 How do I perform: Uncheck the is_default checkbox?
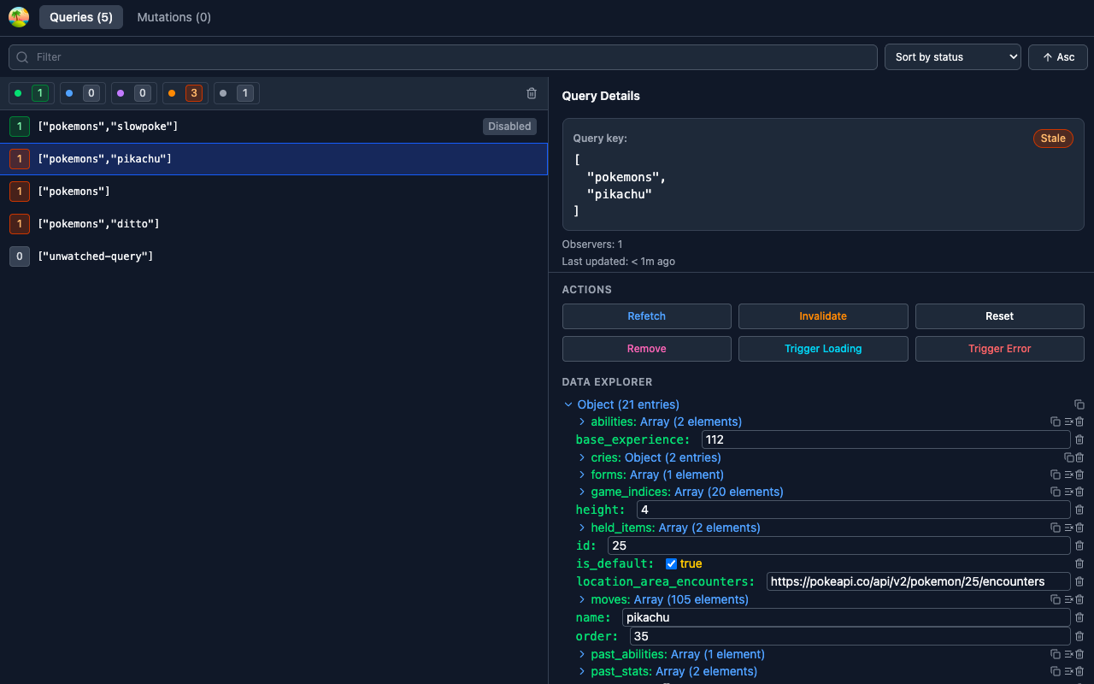(671, 563)
